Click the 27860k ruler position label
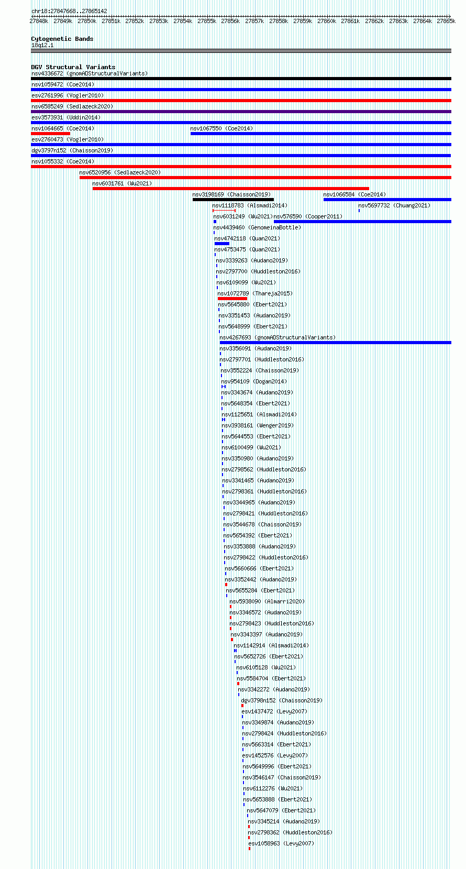466x869 pixels. (327, 21)
